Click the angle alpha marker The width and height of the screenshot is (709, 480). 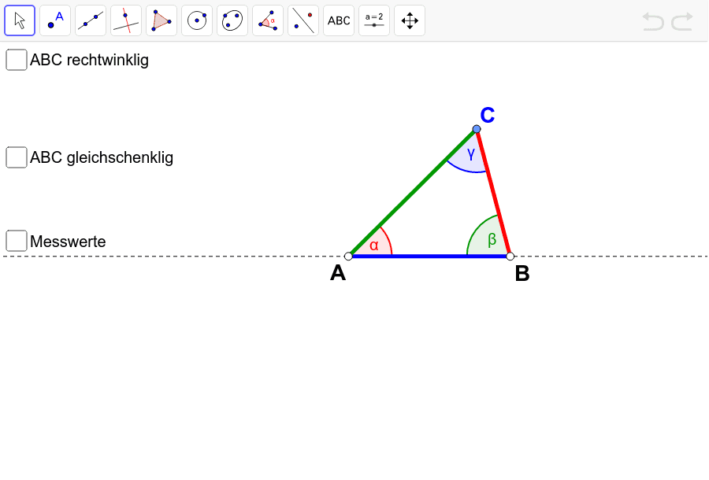pos(373,245)
